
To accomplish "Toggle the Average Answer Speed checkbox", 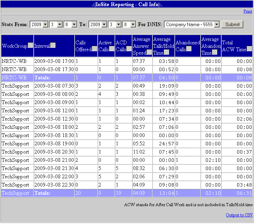I will (149, 52).
